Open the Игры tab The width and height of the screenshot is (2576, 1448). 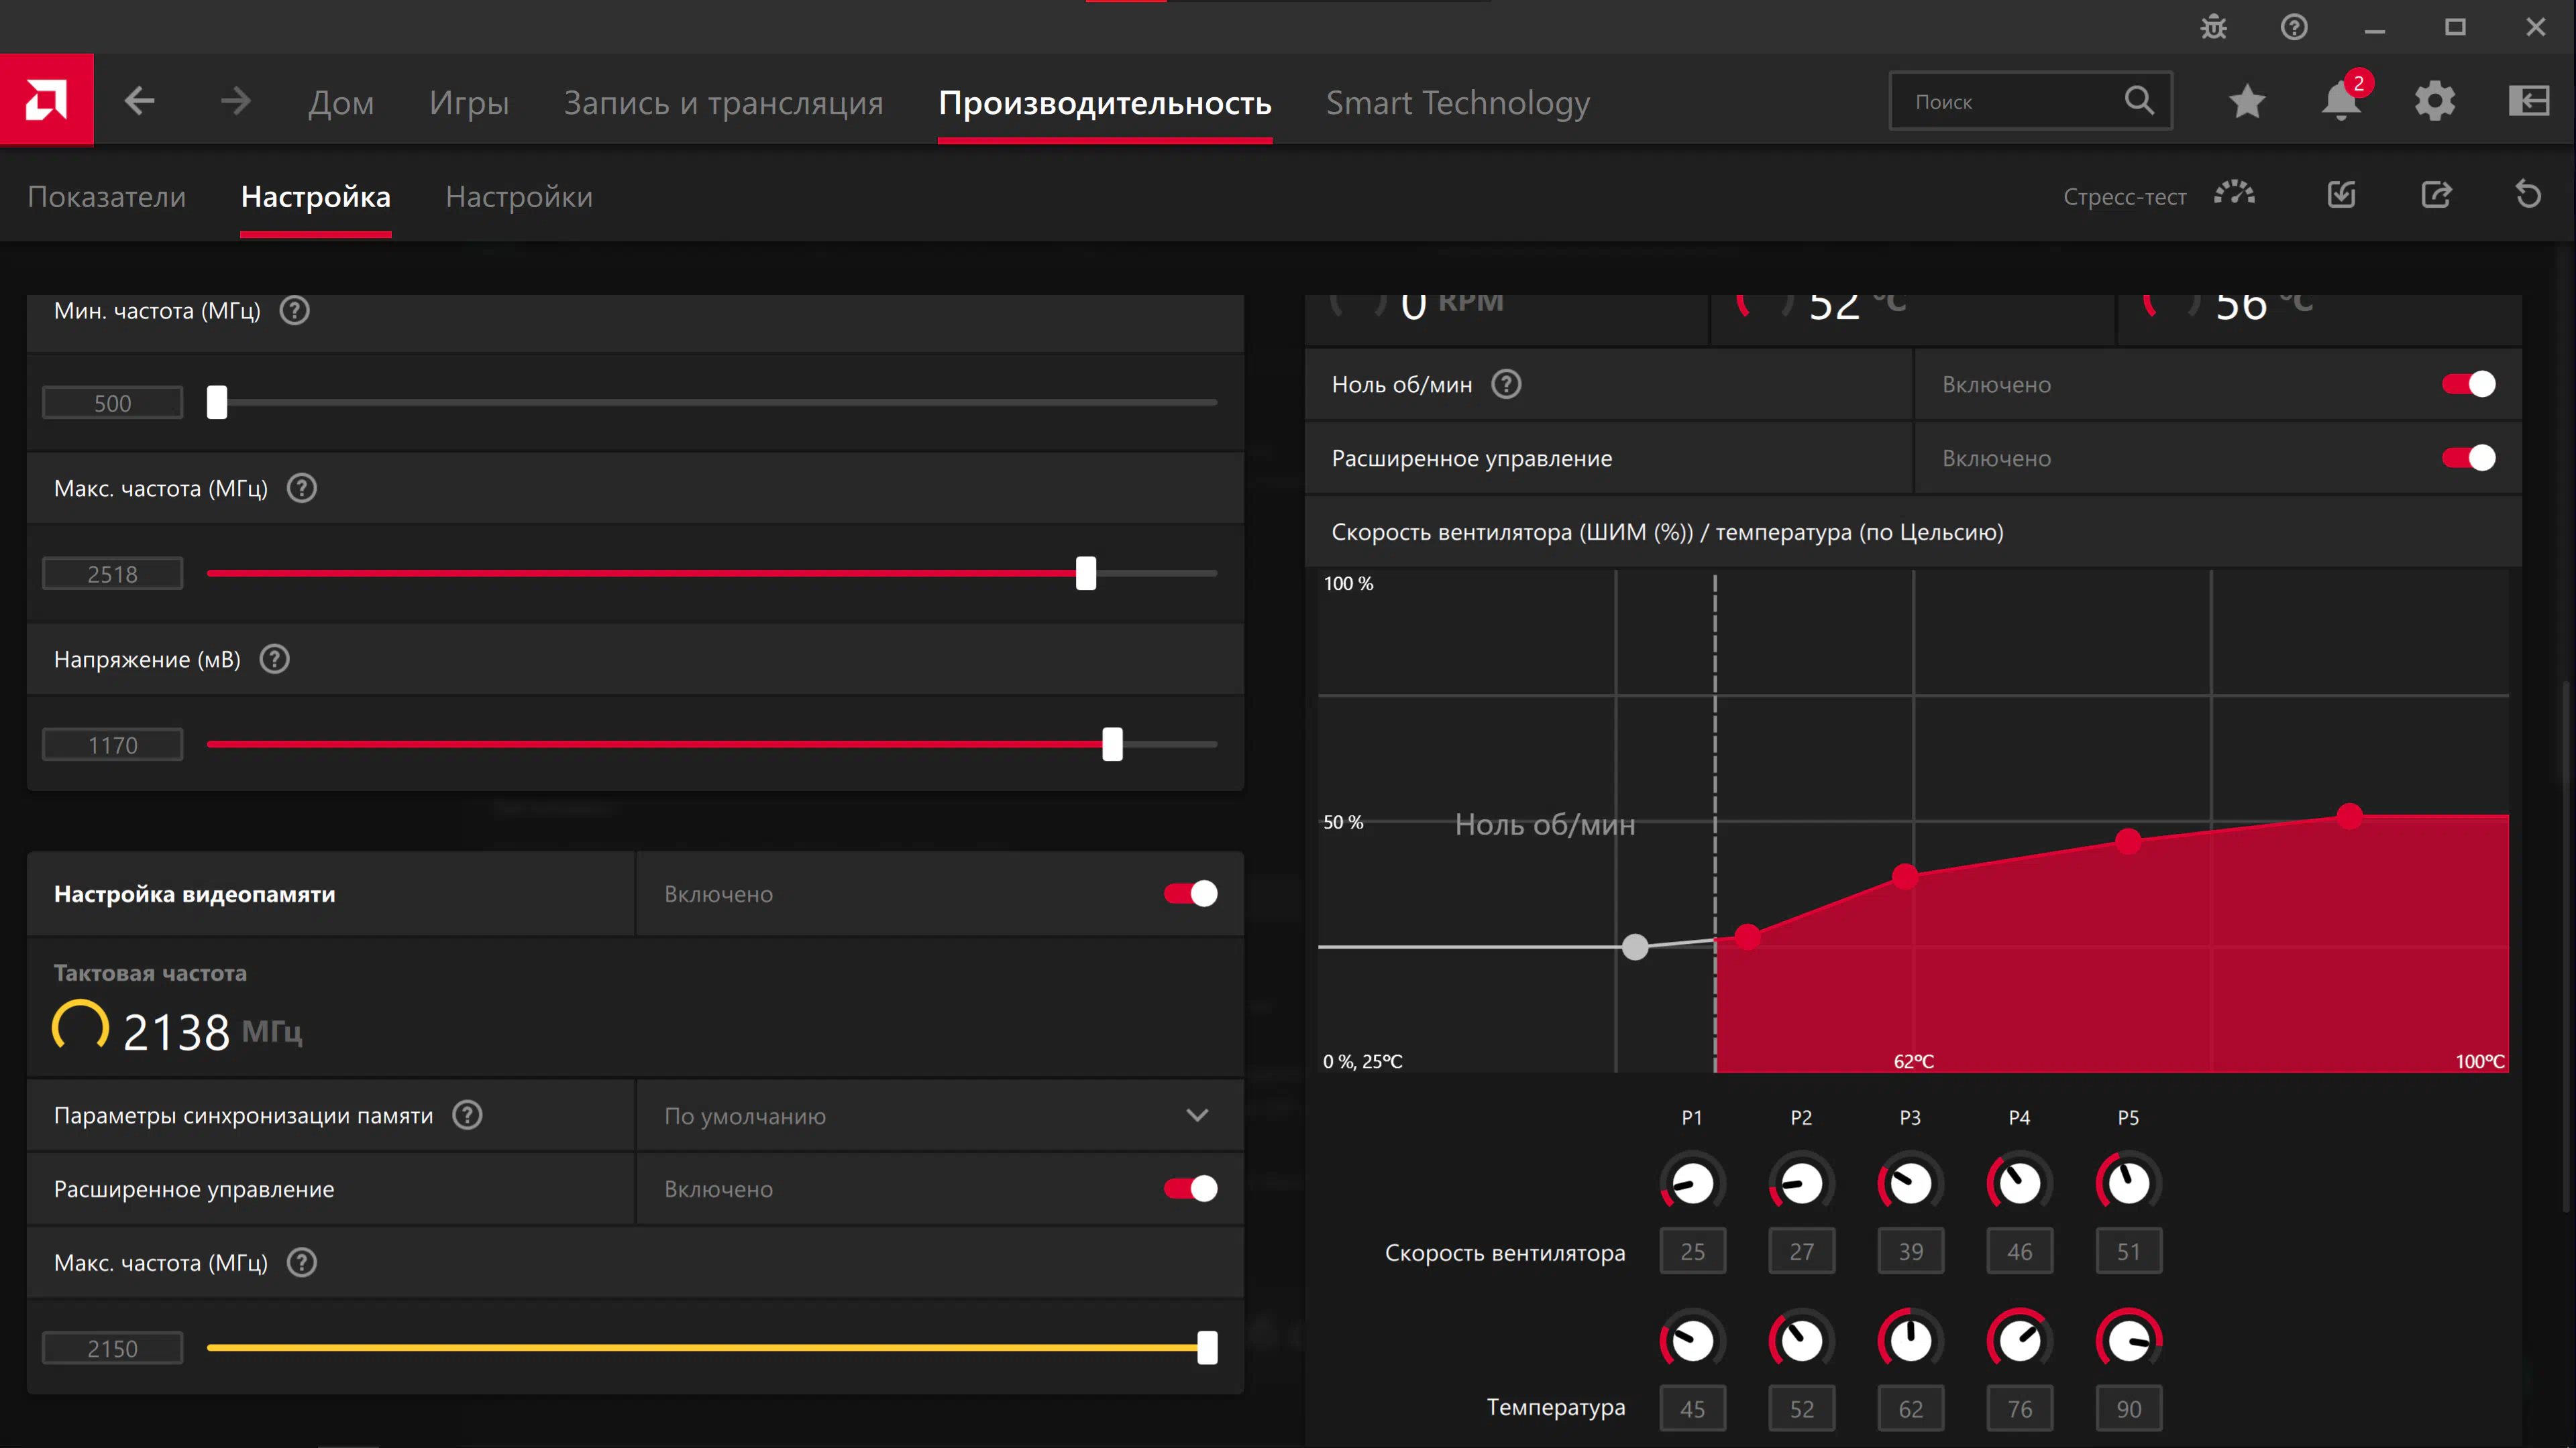469,103
